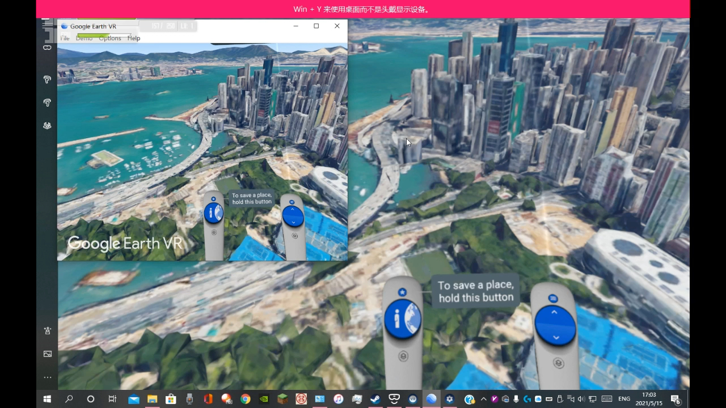The width and height of the screenshot is (726, 408).
Task: Launch Google Chrome from the taskbar
Action: click(x=245, y=399)
